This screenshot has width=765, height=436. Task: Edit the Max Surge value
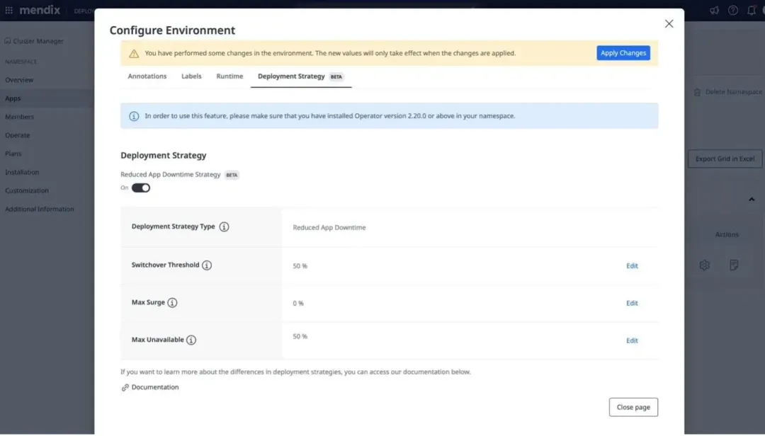pos(632,304)
